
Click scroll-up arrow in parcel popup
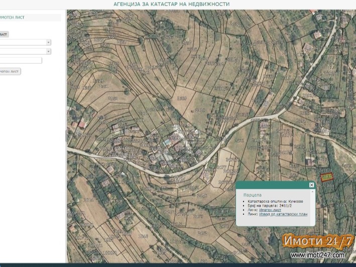click(312, 192)
